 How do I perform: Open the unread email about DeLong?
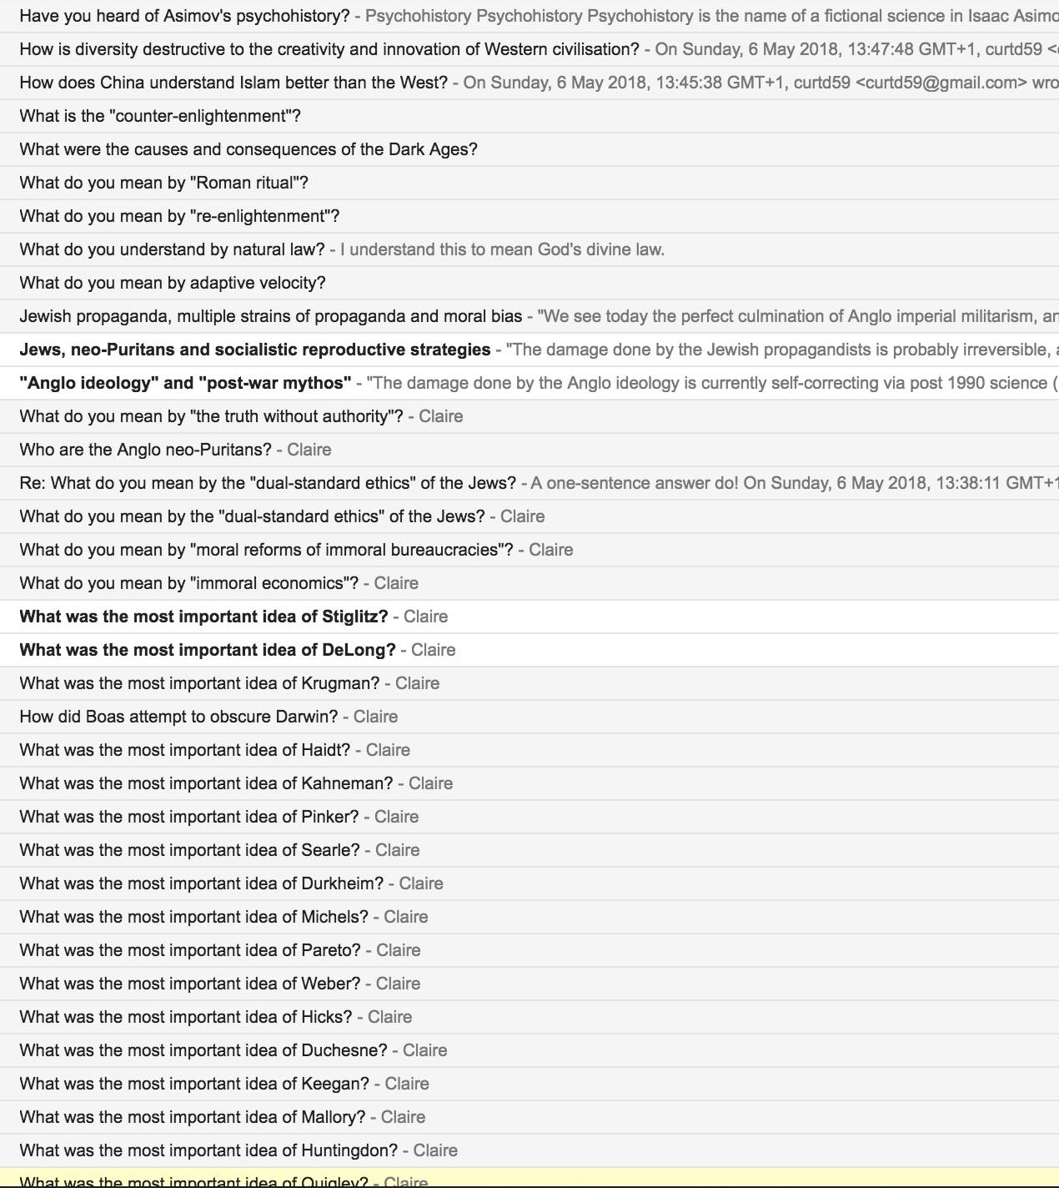[208, 650]
